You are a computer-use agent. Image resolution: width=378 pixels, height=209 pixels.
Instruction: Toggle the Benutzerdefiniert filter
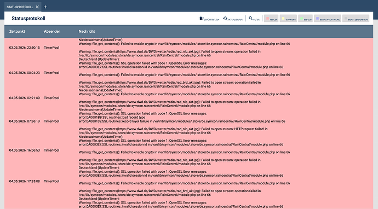[356, 19]
